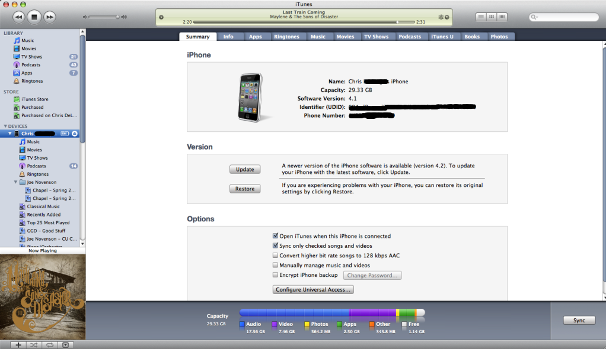Seek within the song progress bar

[x=304, y=22]
